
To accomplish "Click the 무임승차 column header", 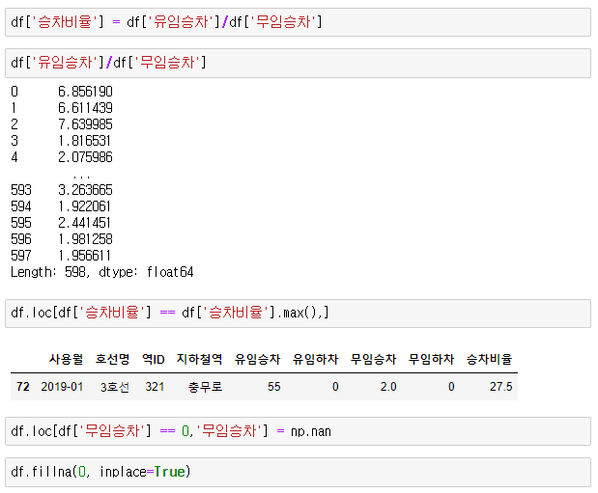I will coord(373,359).
